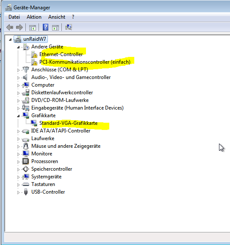Expand the Systemgeräte category
The image size is (230, 245).
pos(18,177)
